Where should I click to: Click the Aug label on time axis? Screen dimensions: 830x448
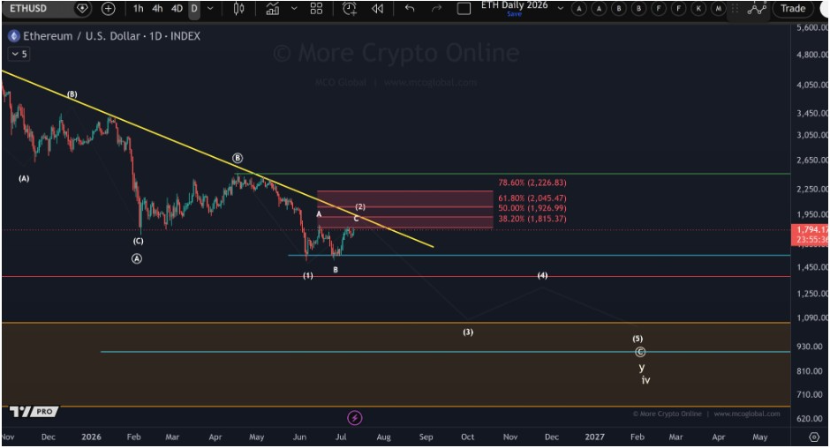(383, 437)
